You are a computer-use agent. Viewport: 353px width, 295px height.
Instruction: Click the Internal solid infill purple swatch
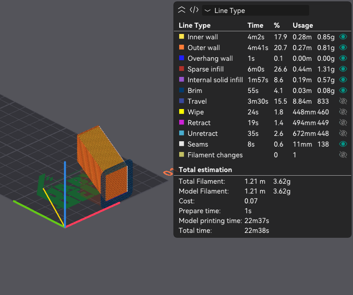click(181, 80)
